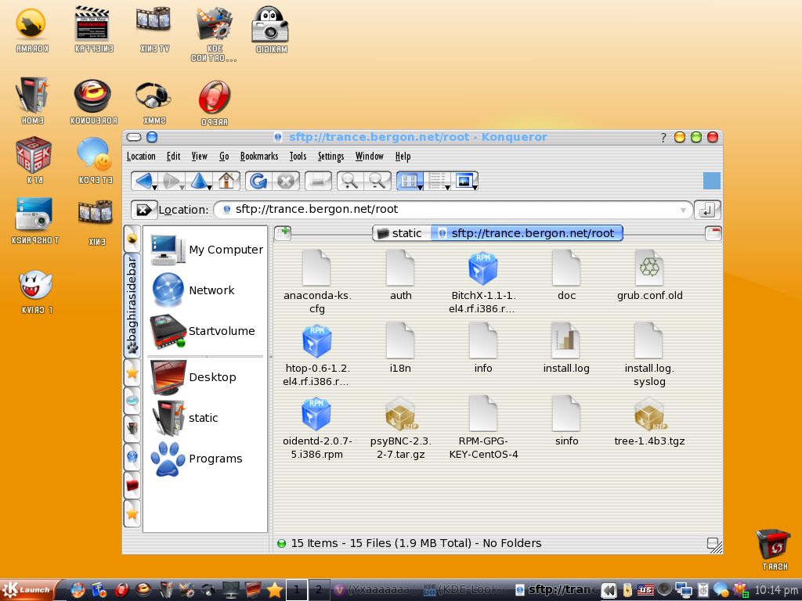This screenshot has height=601, width=802.
Task: Stop loading with the grey X button
Action: [x=285, y=181]
